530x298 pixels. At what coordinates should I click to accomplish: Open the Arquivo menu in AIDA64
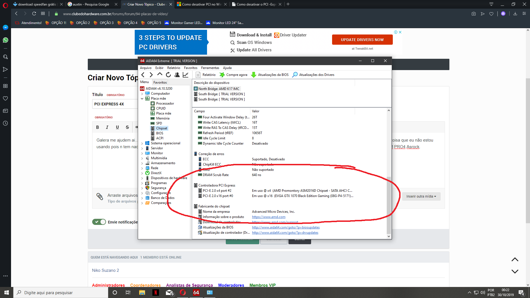(146, 68)
